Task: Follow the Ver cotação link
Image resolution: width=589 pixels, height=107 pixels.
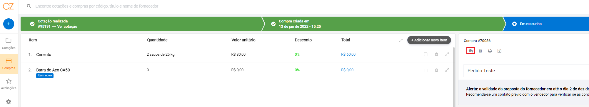Action: click(67, 27)
